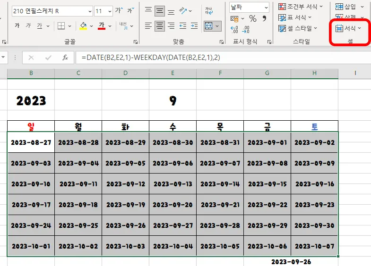Open fill color dropdown arrow
Image resolution: width=371 pixels, height=266 pixels.
91,26
